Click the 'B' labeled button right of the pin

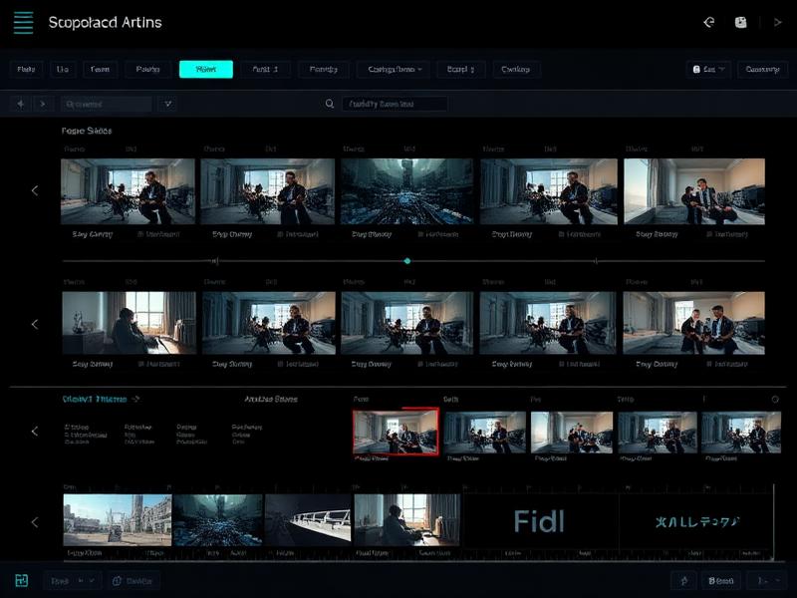[x=720, y=581]
